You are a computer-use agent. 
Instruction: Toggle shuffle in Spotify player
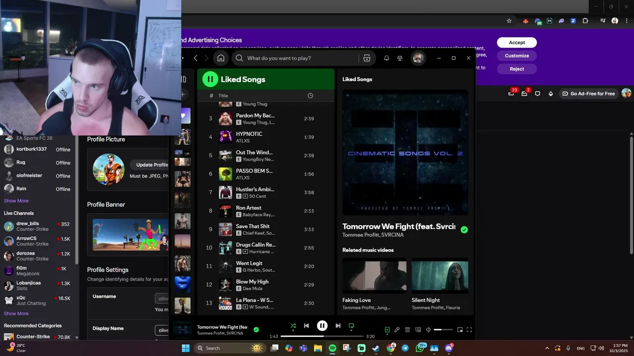tap(293, 326)
